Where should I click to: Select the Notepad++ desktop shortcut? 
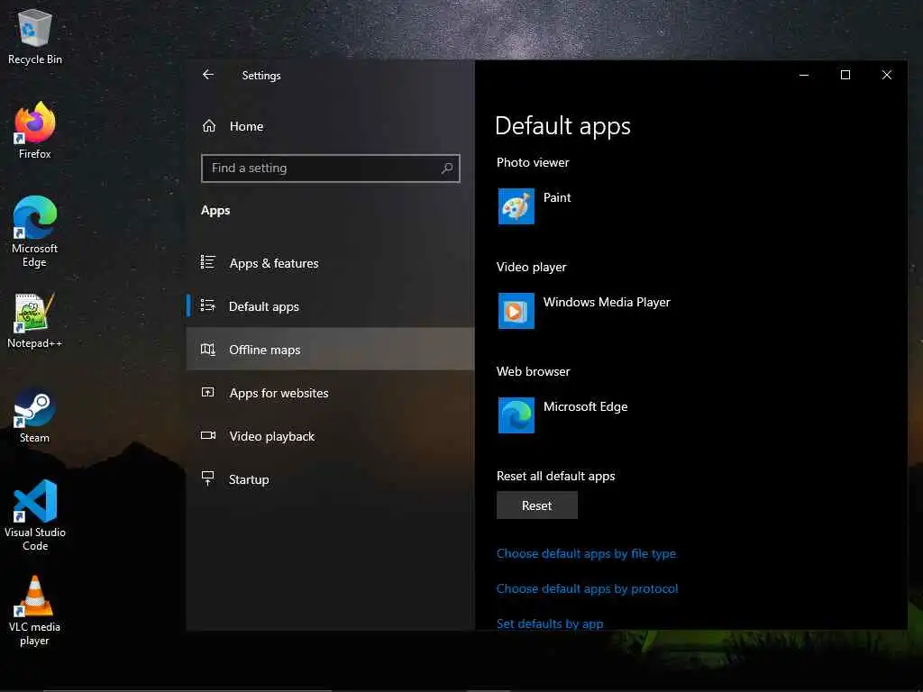[x=35, y=321]
